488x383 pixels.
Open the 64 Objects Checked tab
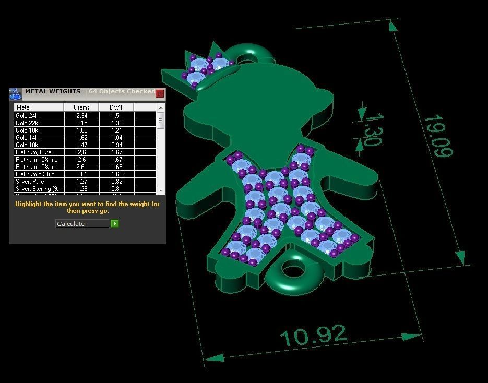coord(121,92)
